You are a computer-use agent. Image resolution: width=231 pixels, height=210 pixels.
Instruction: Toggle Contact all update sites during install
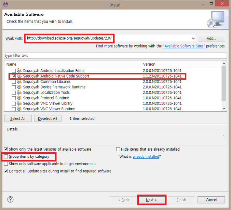pyautogui.click(x=6, y=171)
